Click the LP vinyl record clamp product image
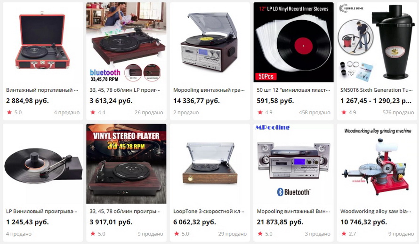Screen dimensions: 419x244 point(43,164)
